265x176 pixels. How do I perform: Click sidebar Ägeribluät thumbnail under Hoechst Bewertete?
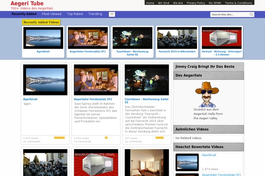187,162
